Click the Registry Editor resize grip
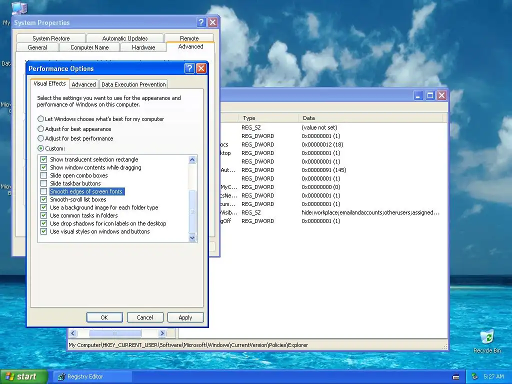 point(444,347)
